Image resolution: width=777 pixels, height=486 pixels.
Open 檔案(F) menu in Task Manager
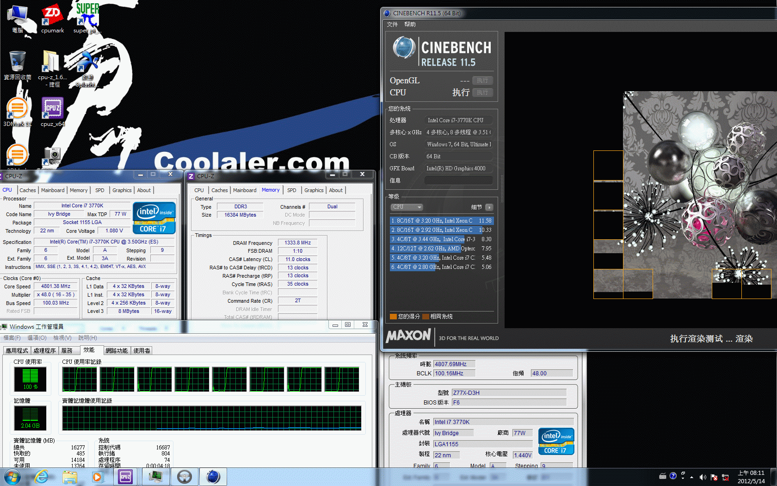(12, 338)
